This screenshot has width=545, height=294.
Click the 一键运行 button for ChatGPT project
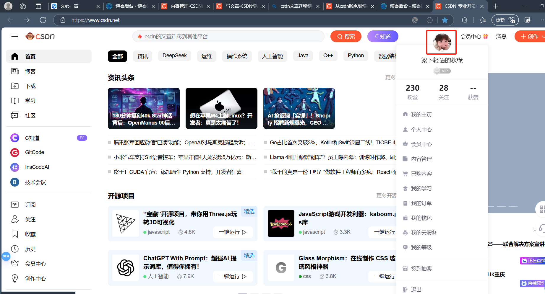pyautogui.click(x=233, y=276)
